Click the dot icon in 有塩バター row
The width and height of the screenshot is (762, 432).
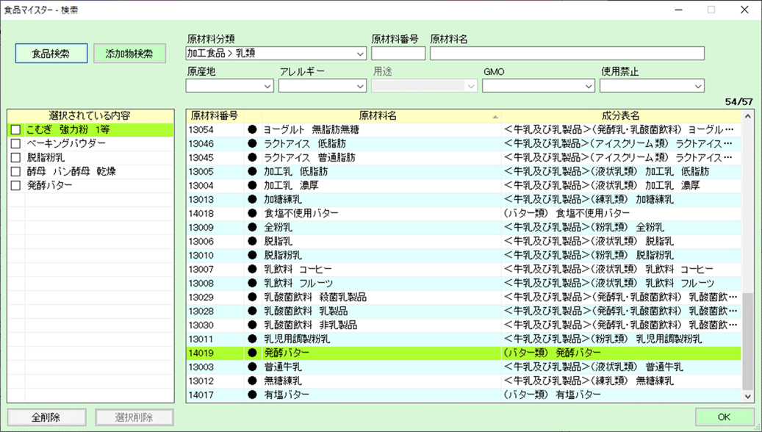click(x=252, y=395)
